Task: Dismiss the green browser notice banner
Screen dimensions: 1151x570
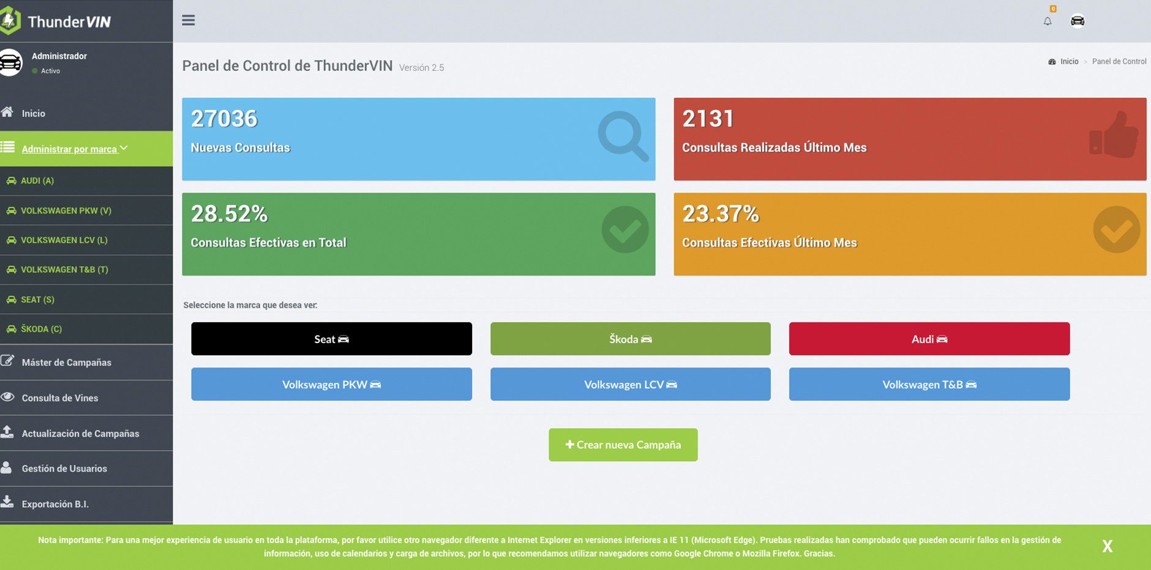Action: (x=1107, y=546)
